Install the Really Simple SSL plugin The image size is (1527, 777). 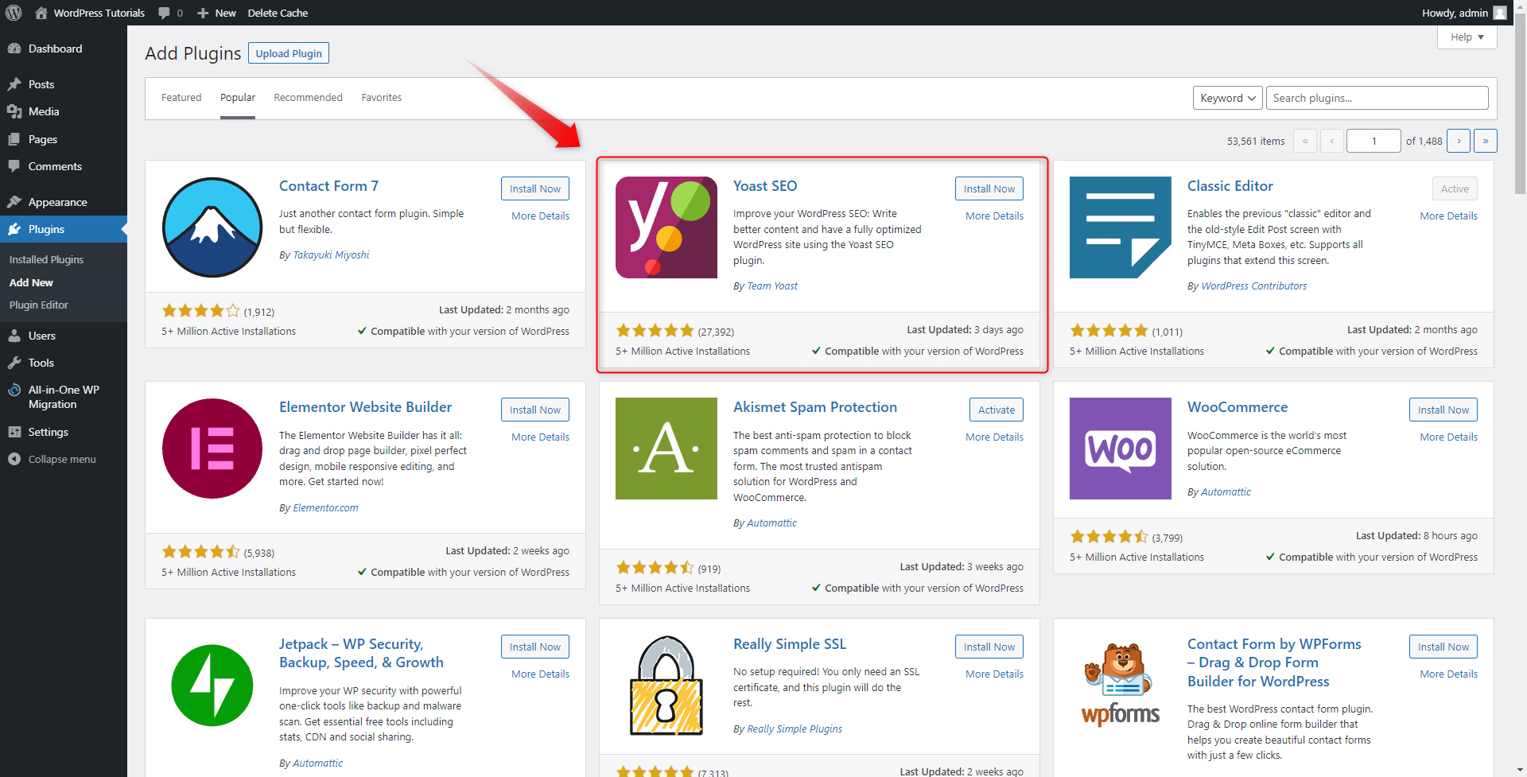tap(989, 647)
